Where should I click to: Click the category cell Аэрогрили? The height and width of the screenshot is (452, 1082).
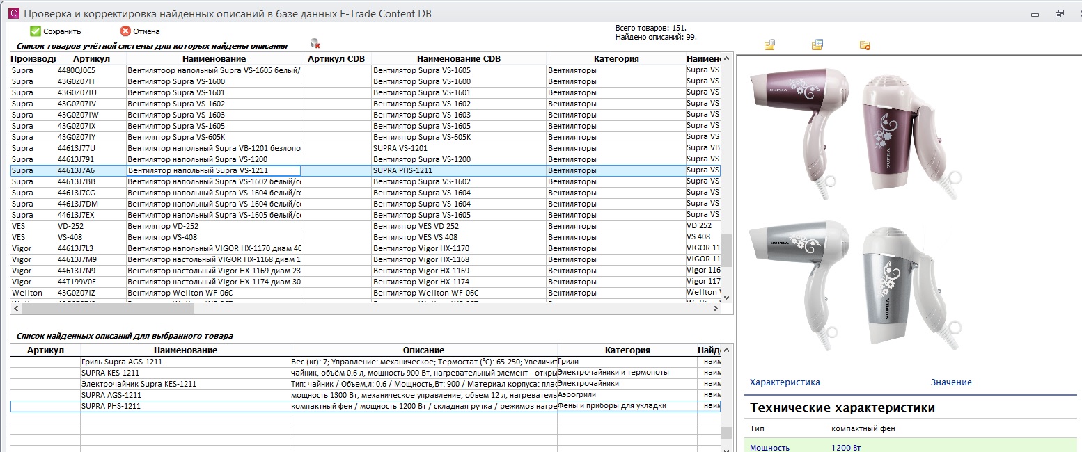coord(627,395)
